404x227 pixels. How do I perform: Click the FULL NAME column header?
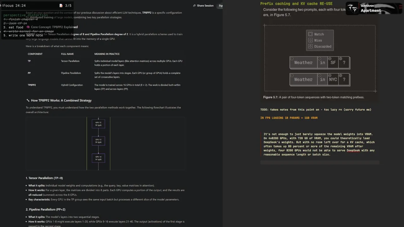[67, 54]
